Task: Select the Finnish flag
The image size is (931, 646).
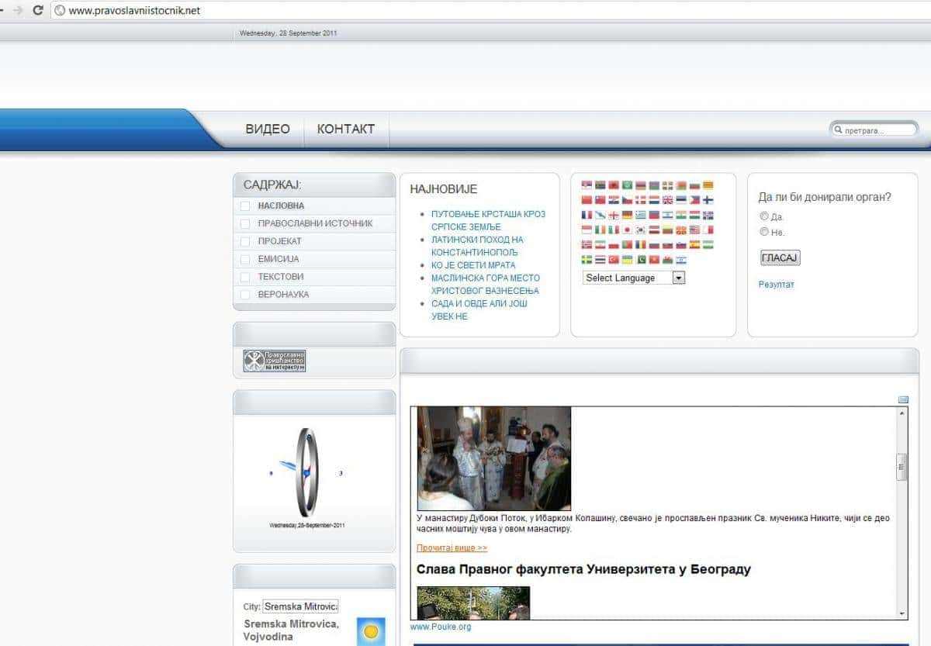Action: click(x=708, y=199)
